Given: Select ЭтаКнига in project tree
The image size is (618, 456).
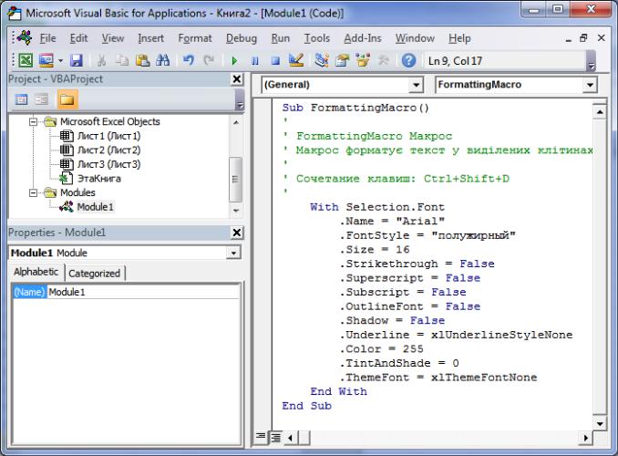Looking at the screenshot, I should (99, 179).
